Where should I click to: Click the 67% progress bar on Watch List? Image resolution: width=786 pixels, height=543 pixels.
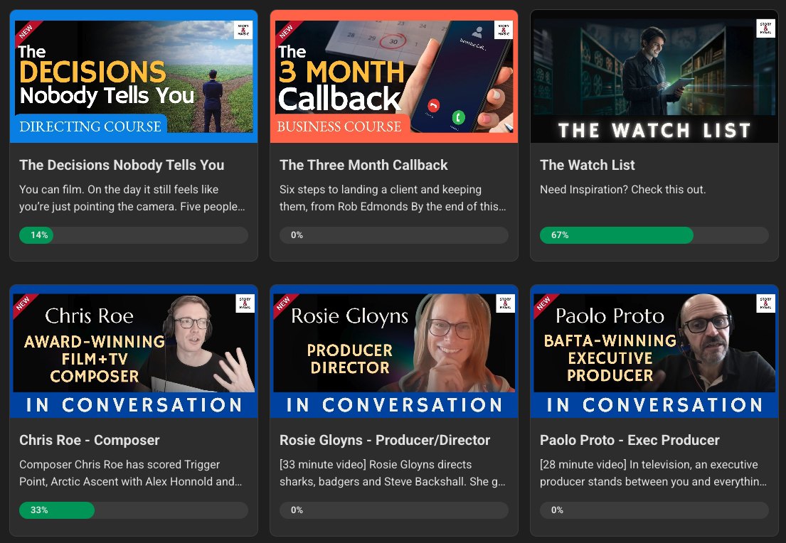point(654,235)
